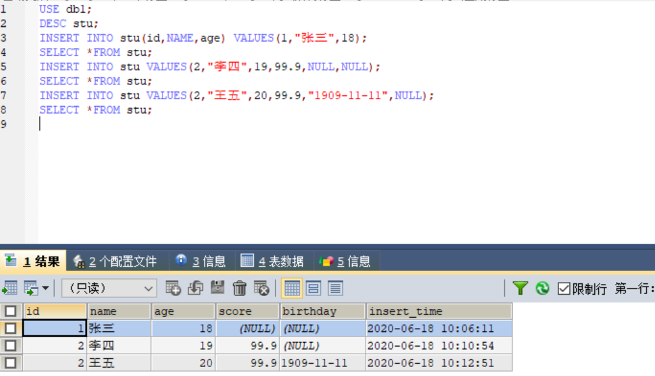
Task: Select the 1 结果 tab
Action: (33, 262)
